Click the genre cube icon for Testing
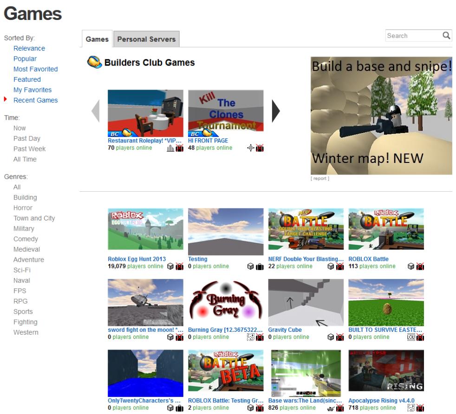The height and width of the screenshot is (414, 456). tap(250, 266)
